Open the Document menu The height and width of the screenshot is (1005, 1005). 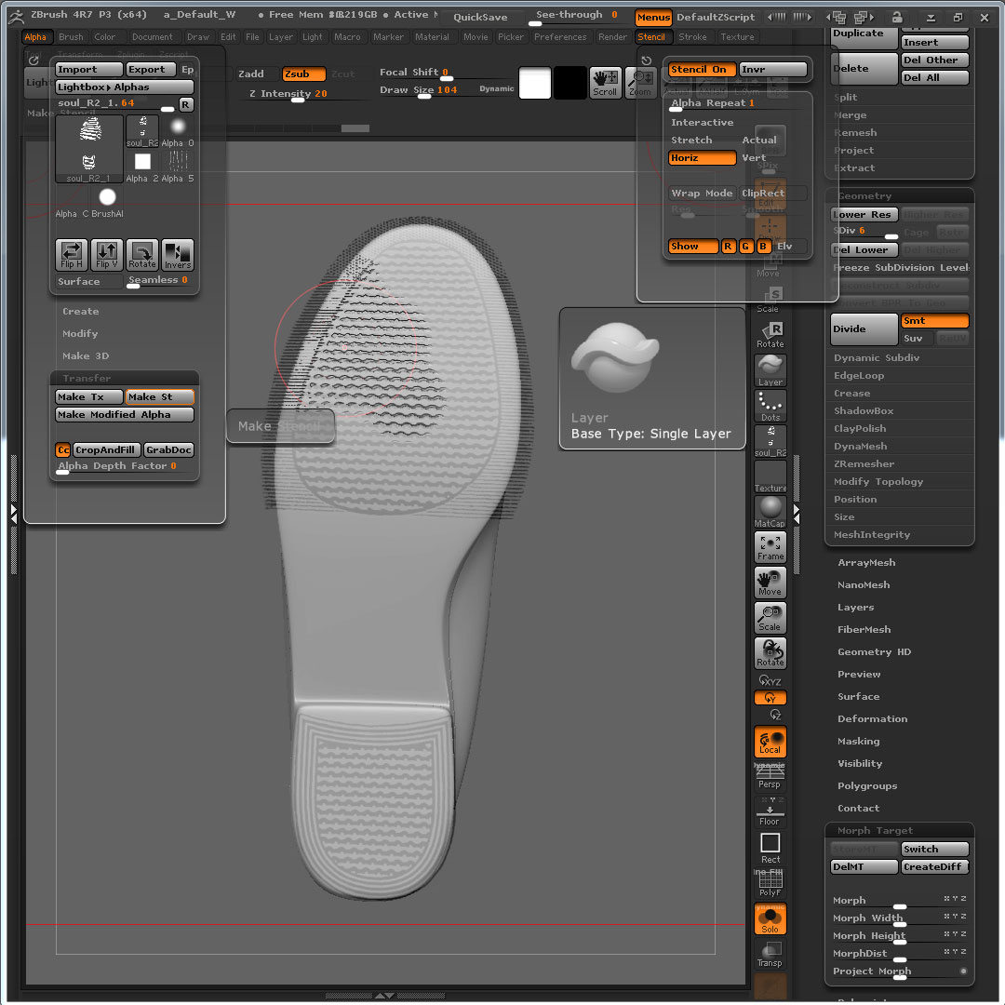pos(152,37)
